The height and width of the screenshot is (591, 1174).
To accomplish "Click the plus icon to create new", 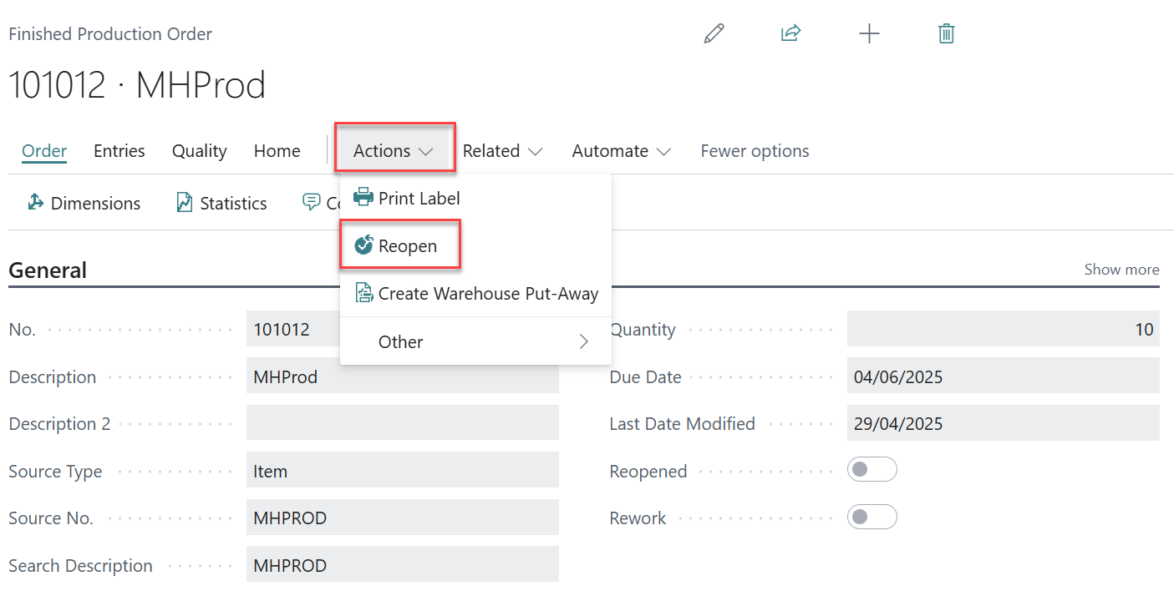I will [x=869, y=33].
